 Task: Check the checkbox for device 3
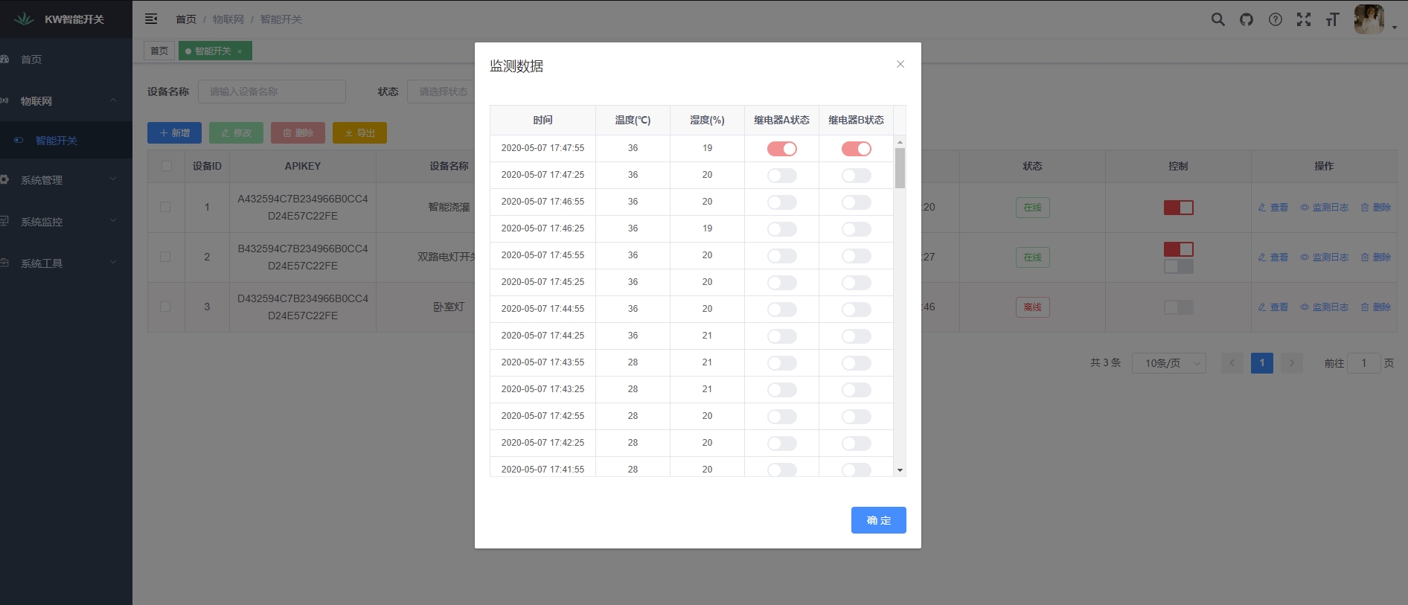point(165,307)
